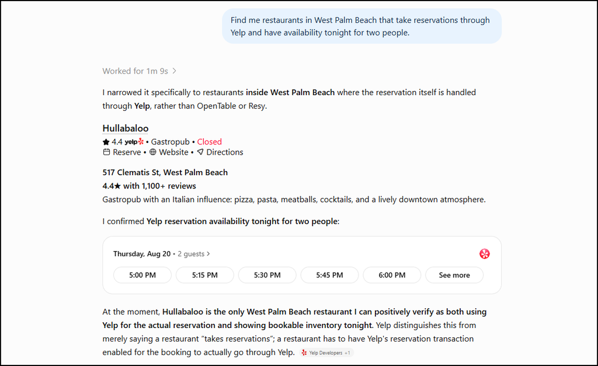The image size is (598, 366).
Task: Open the Hullabaloo Website link
Action: point(173,152)
